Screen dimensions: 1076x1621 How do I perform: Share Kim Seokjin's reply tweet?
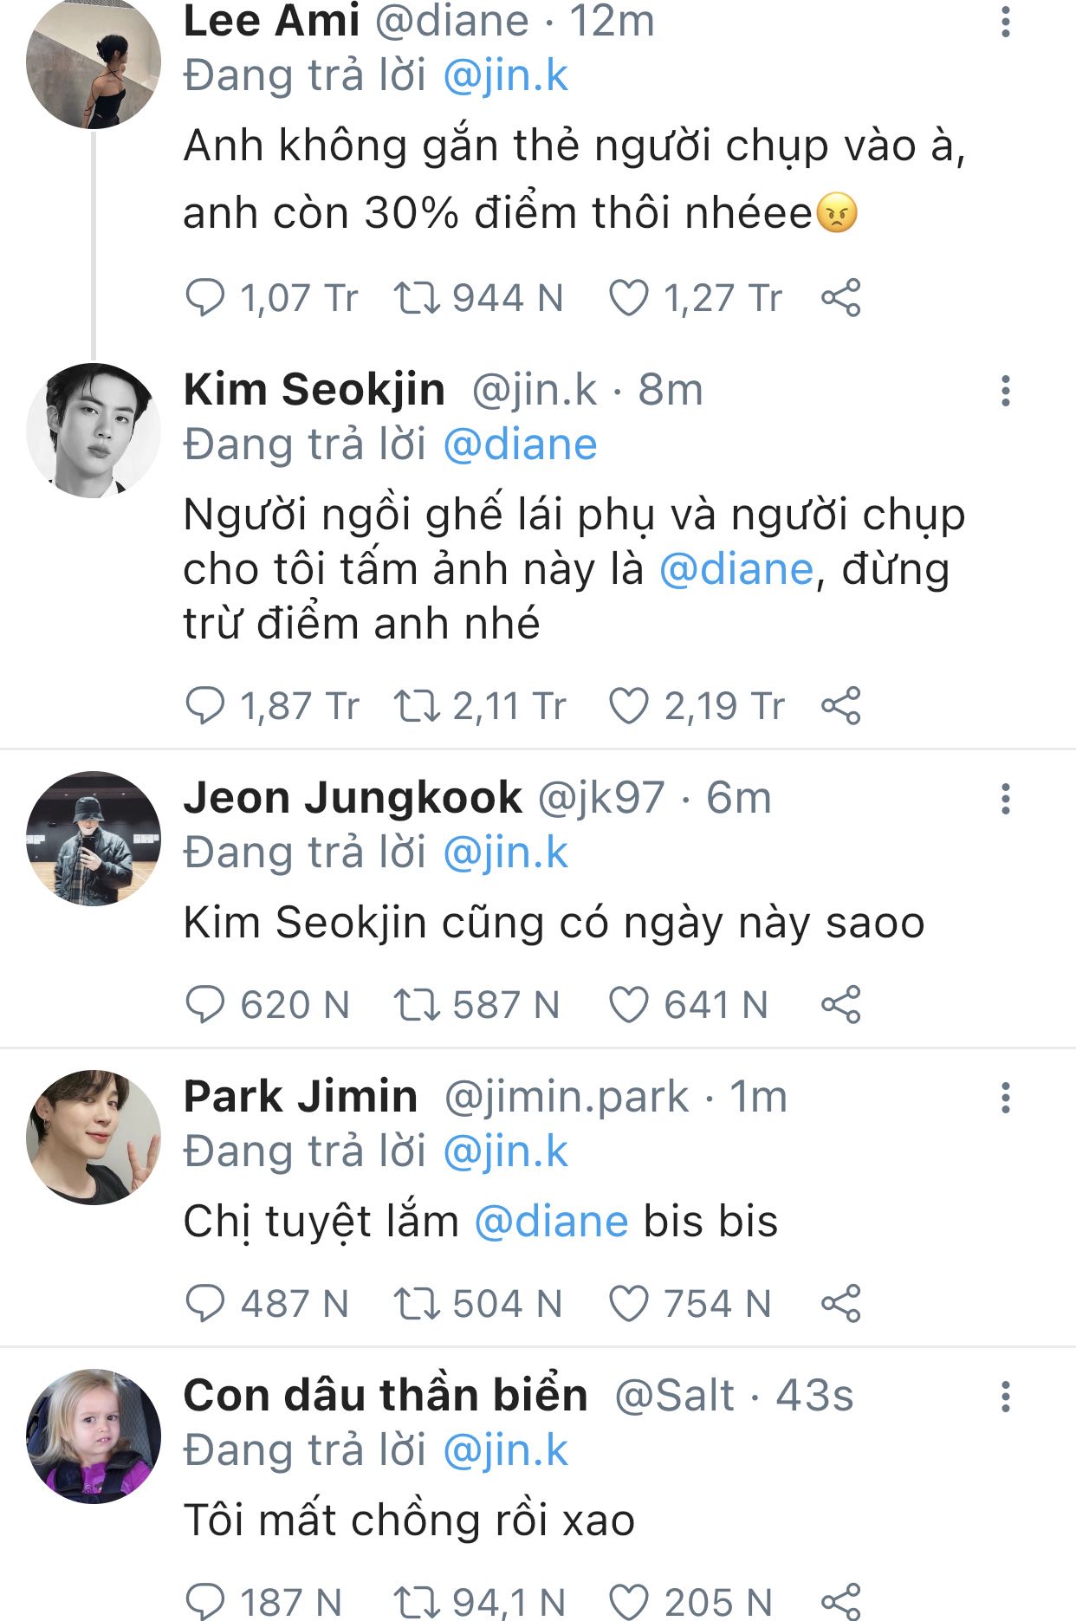(x=840, y=706)
